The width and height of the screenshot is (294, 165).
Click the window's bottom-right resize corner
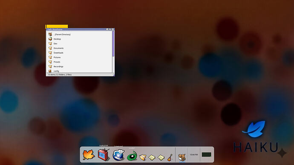[113, 75]
